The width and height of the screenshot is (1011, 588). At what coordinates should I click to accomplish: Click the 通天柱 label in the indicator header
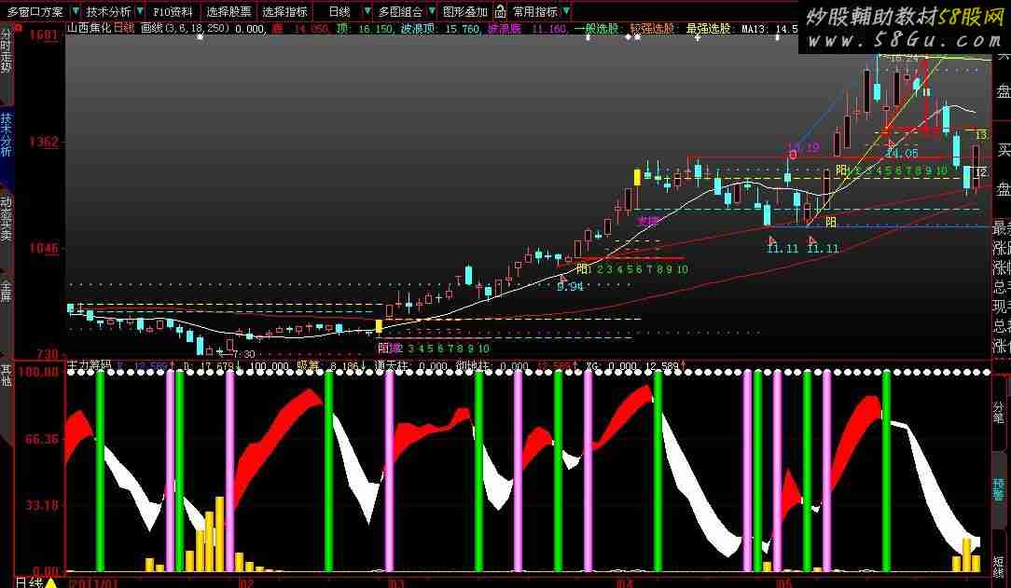(x=392, y=366)
